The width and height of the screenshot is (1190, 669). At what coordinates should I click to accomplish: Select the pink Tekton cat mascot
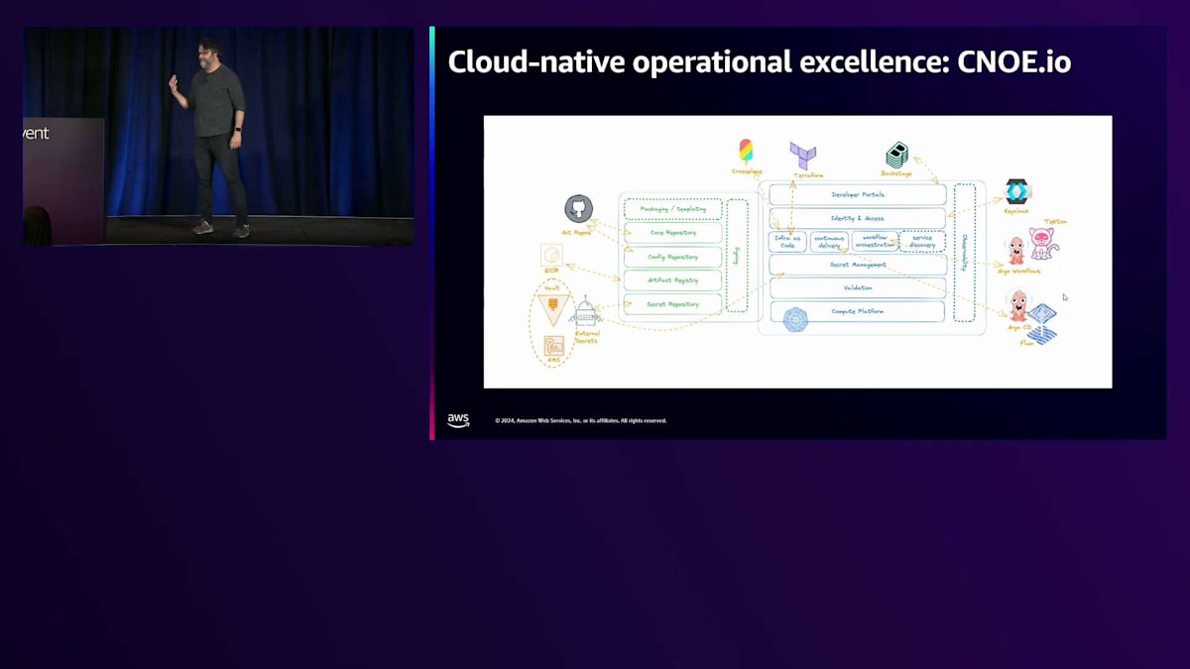[x=1042, y=243]
